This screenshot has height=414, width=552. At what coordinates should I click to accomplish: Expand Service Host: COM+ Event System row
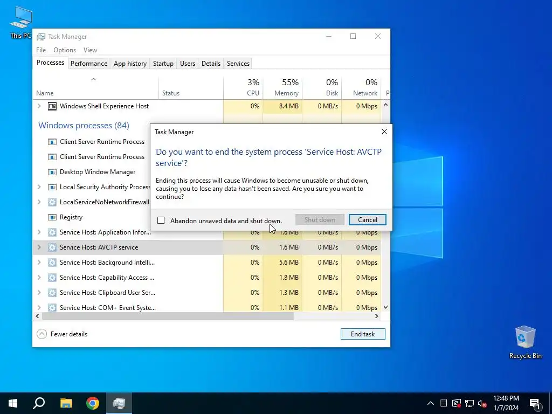pyautogui.click(x=39, y=308)
